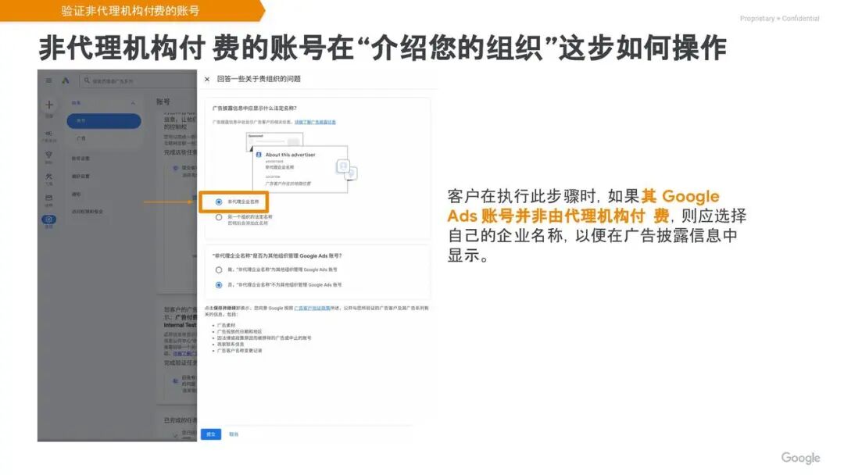This screenshot has width=844, height=475.
Task: Click the advertiser person icon in illustration
Action: click(x=259, y=155)
